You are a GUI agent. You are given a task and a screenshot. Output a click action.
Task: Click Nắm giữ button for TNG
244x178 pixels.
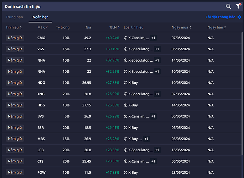point(15,94)
